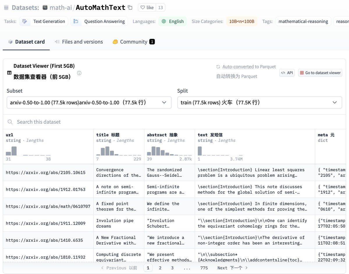This screenshot has width=349, height=274.
Task: Open the AutoMathText dataset name link
Action: point(101,8)
